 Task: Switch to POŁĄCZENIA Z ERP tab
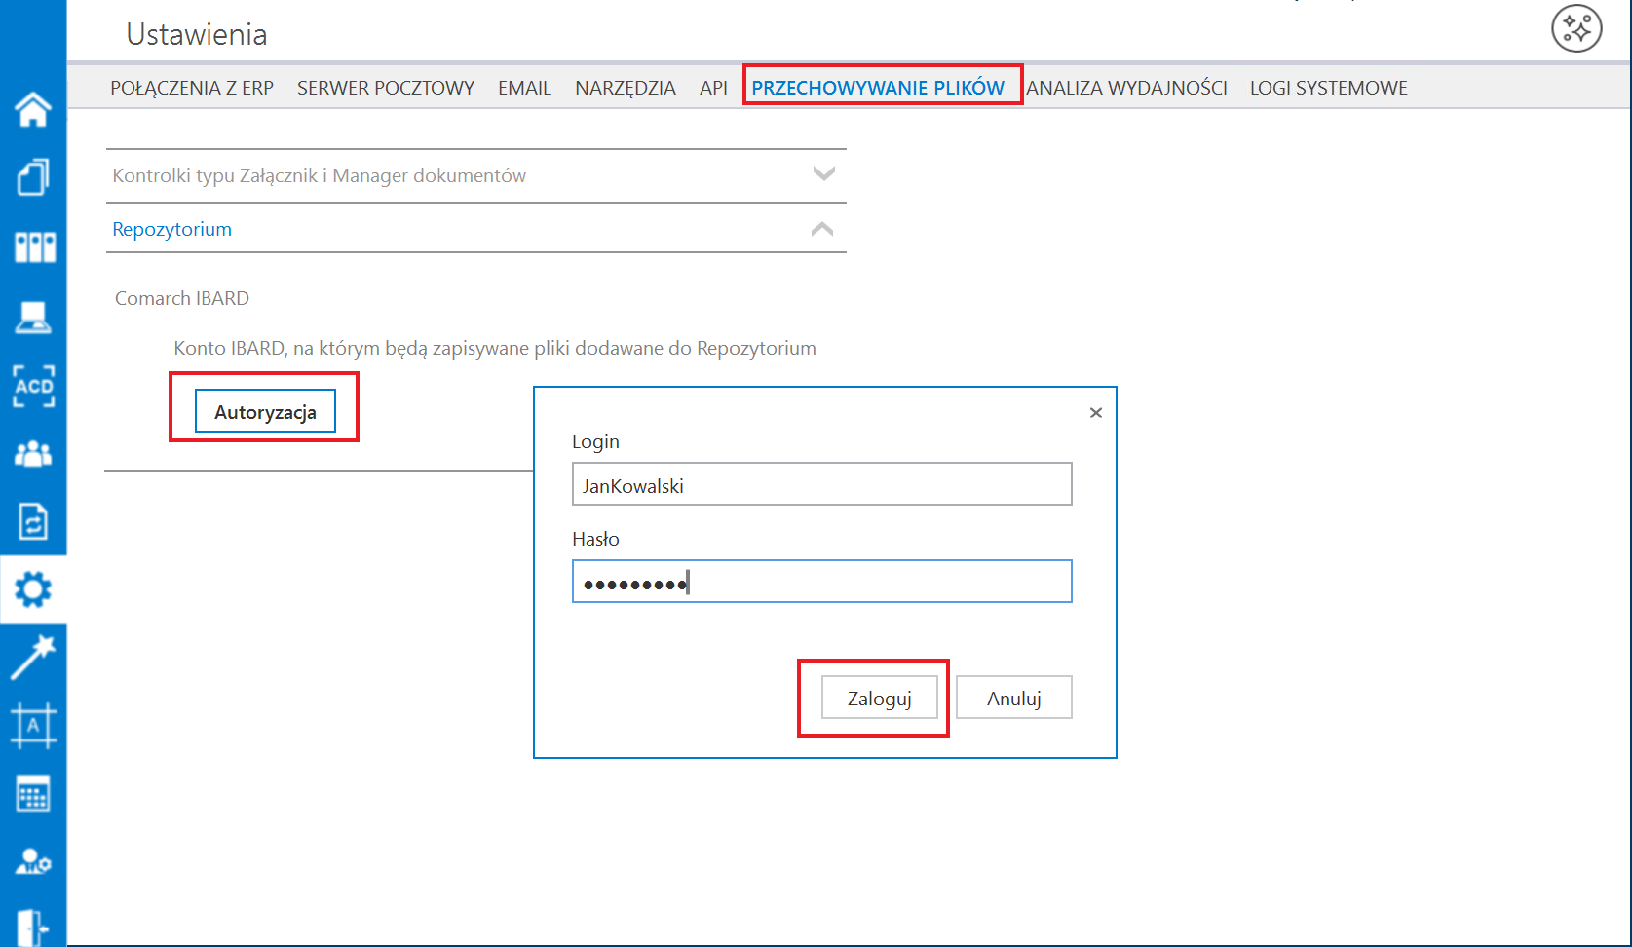tap(192, 88)
